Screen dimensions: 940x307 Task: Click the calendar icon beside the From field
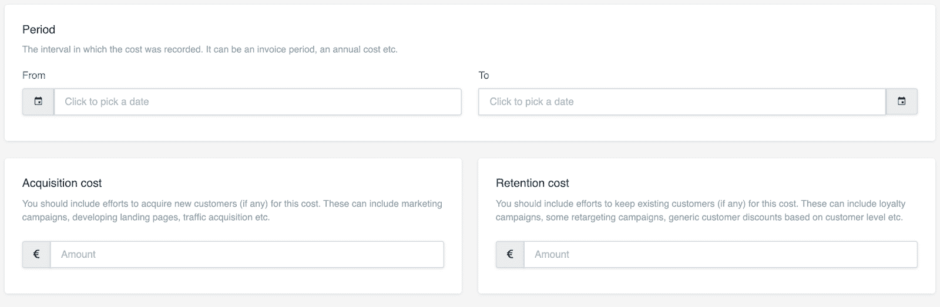(38, 102)
